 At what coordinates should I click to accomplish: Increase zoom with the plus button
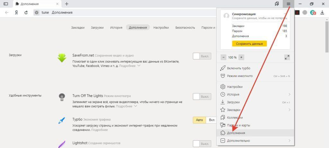coord(241,57)
